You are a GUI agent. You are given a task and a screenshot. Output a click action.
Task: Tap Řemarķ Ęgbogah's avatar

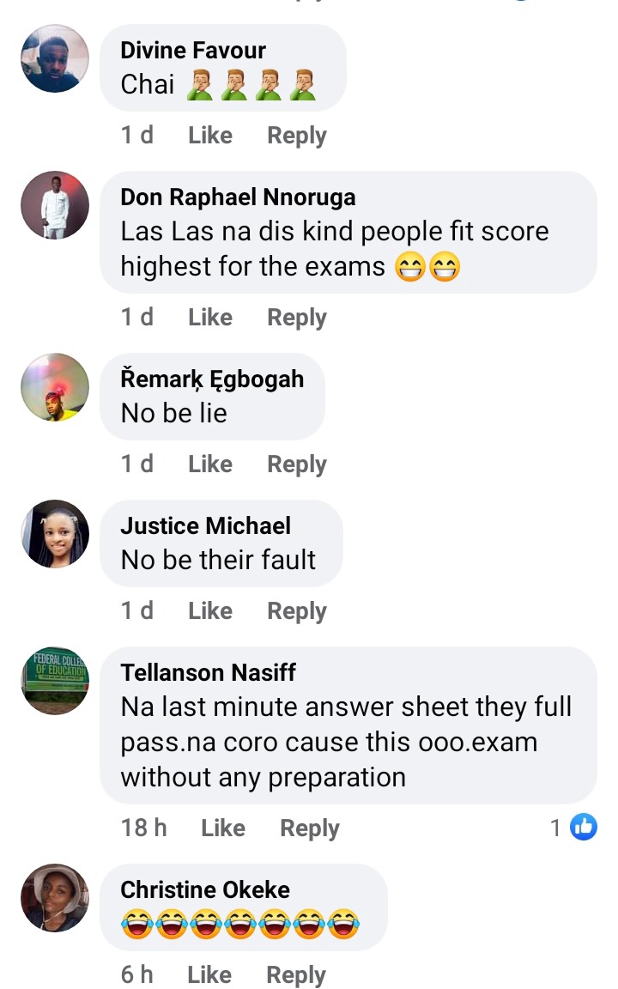coord(55,387)
